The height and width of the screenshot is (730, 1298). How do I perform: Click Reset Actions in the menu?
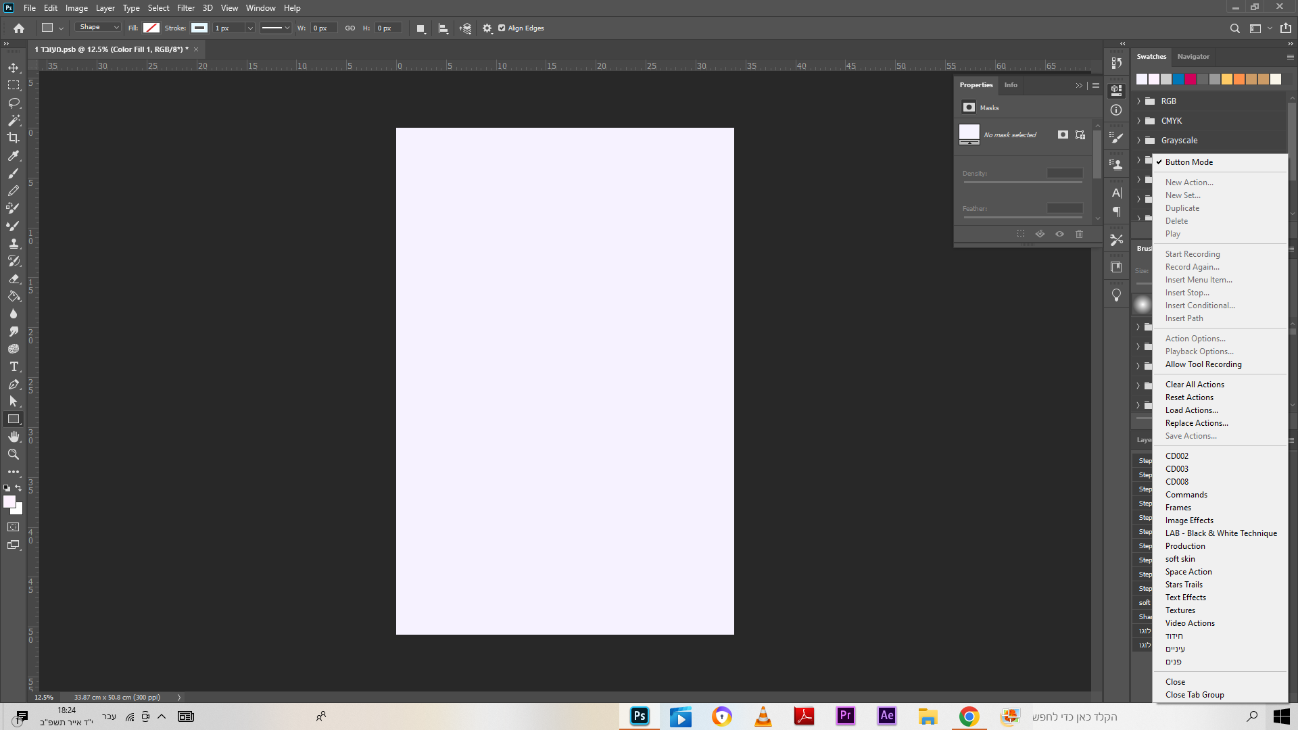point(1188,397)
